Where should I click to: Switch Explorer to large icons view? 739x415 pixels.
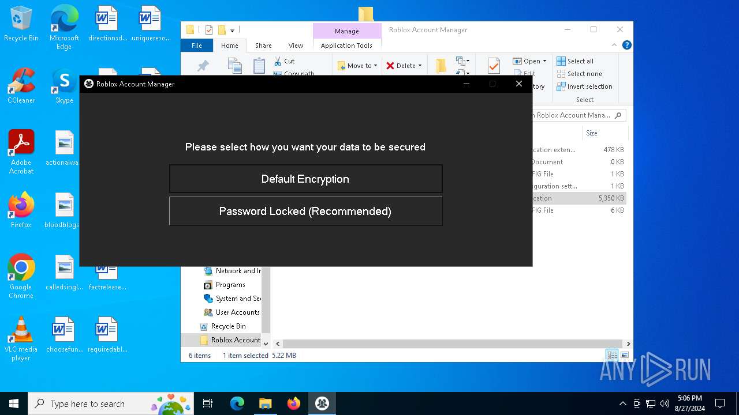coord(624,355)
